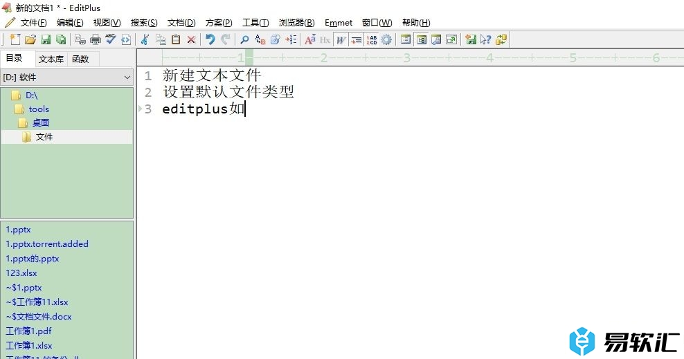Click line 2 text 设置默认文件类型
684x359 pixels.
pyautogui.click(x=228, y=92)
